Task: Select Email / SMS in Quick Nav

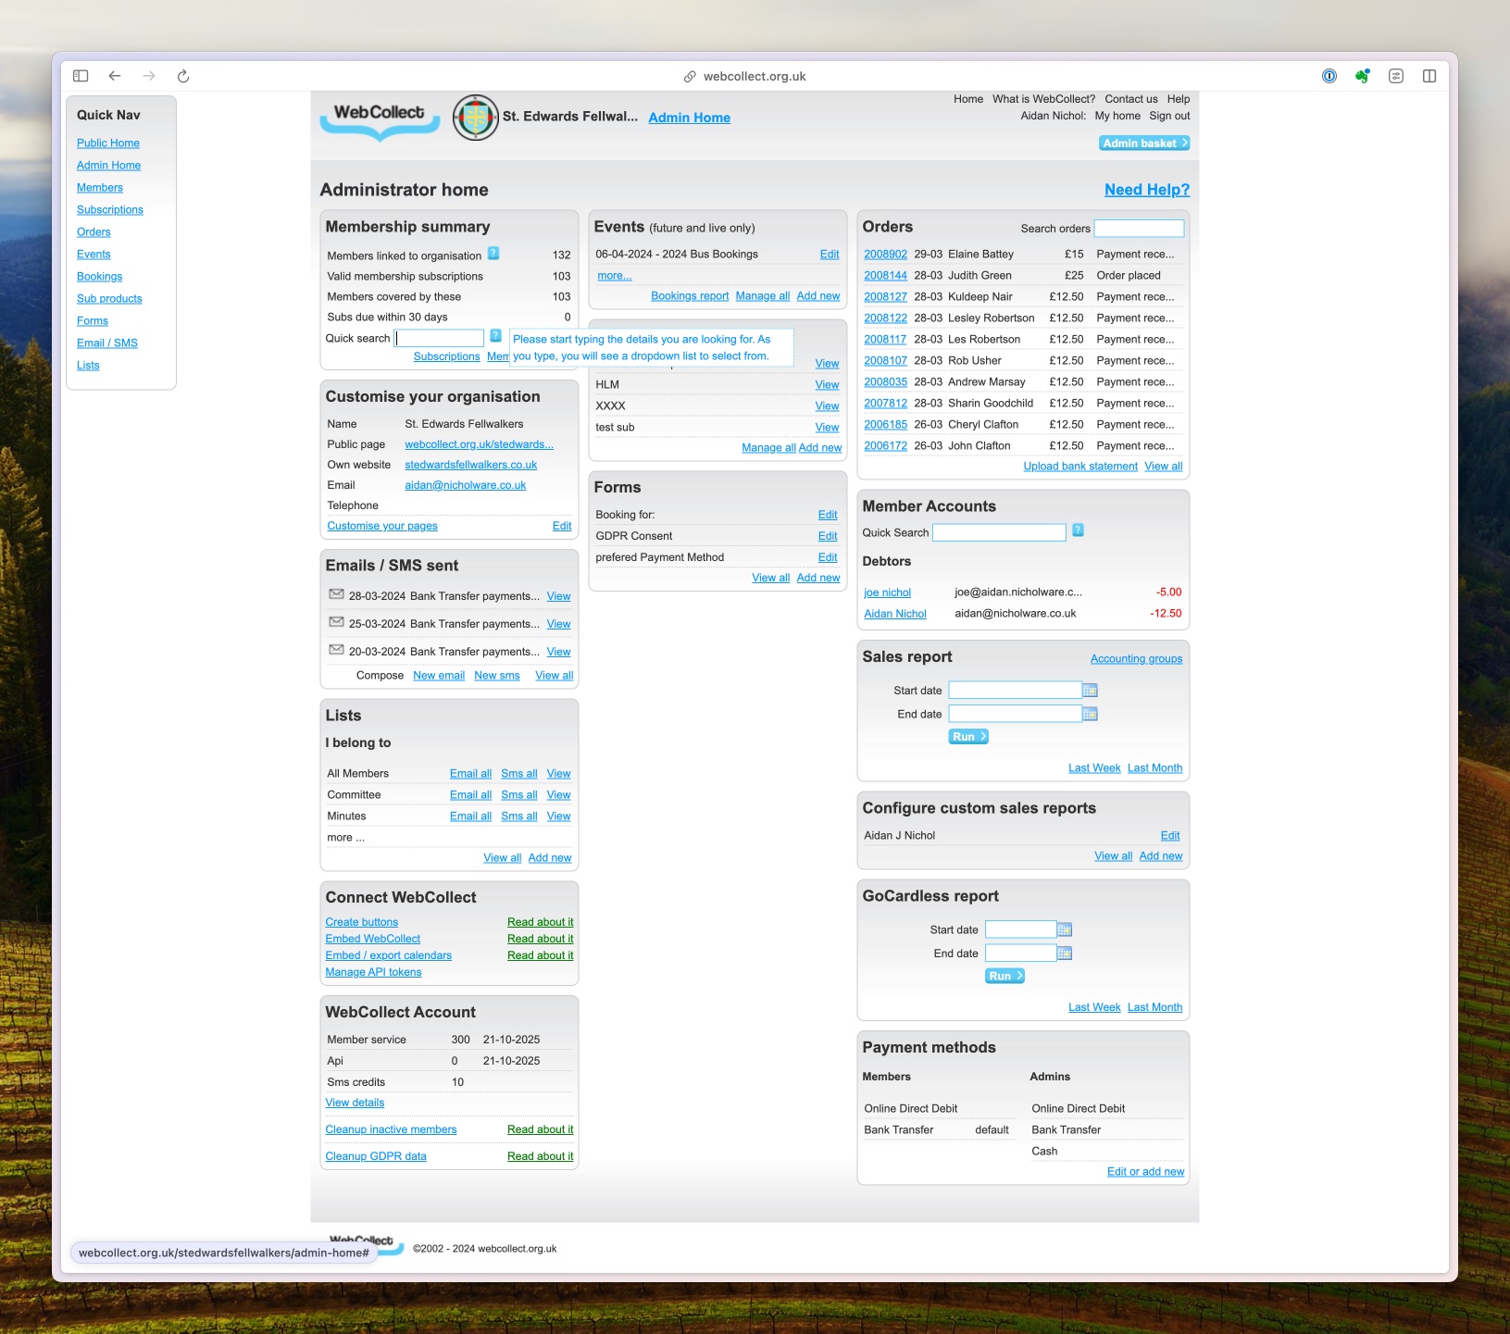Action: click(x=107, y=343)
